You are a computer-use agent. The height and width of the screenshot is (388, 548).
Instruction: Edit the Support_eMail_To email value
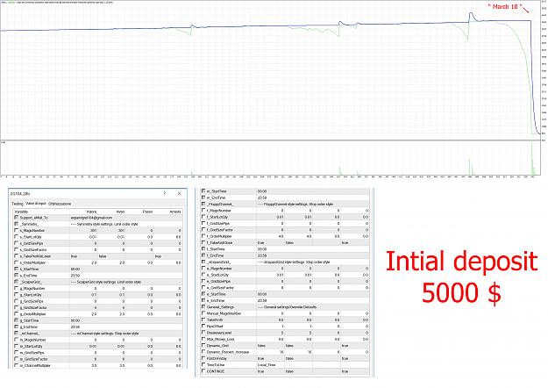pos(91,218)
